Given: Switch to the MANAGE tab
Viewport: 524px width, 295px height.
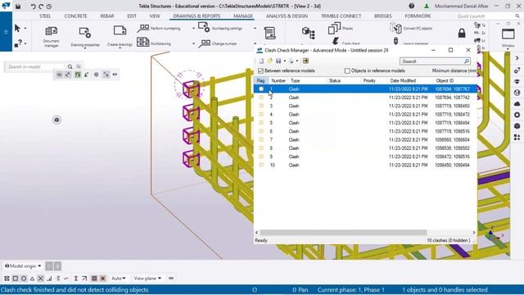Looking at the screenshot, I should [243, 16].
